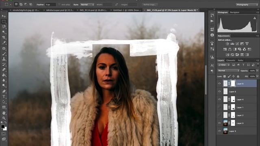Screen dimensions: 260x146
Task: Add an Invert adjustment layer
Action: (x=227, y=55)
